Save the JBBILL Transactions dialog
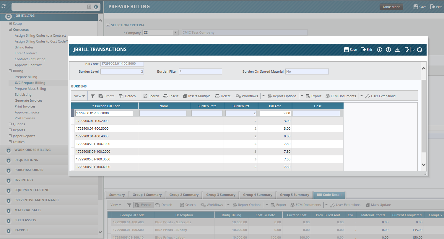Viewport: 444px width, 239px height. click(x=350, y=50)
